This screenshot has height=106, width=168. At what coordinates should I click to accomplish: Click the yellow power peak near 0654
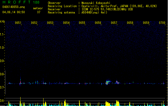(x=65, y=103)
